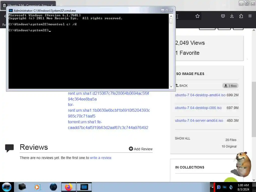Open the black box app in taskbar
This screenshot has width=256, height=192.
click(22, 187)
